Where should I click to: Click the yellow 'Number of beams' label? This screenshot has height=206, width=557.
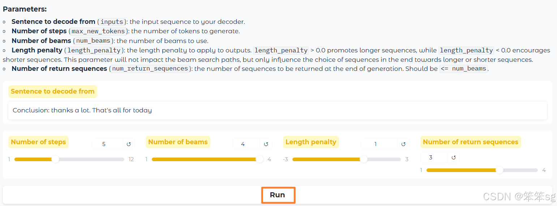click(178, 142)
